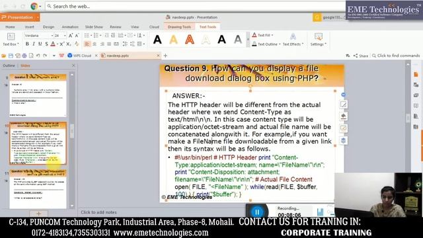Apply the yellow WordArt text style
Screen dimensions: 423x238
pyautogui.click(x=173, y=40)
